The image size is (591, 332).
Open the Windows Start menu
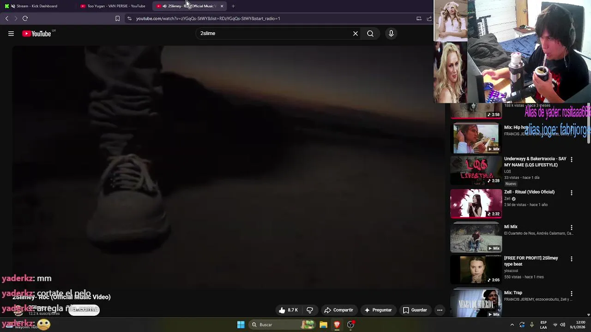pos(241,325)
